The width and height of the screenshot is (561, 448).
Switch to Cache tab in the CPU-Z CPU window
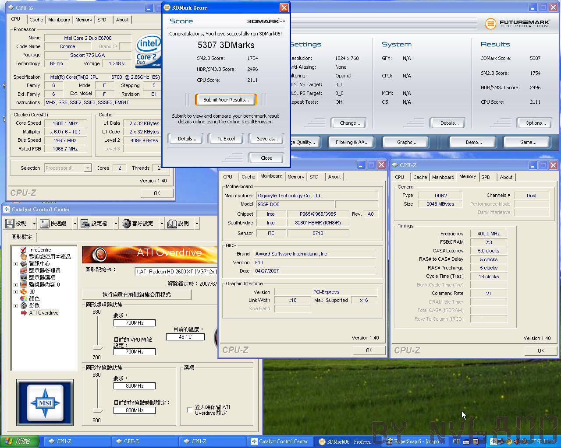coord(36,20)
